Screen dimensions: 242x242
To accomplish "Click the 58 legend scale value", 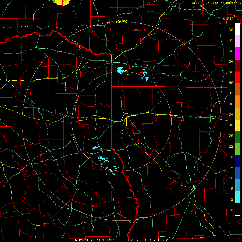I will (231, 51).
